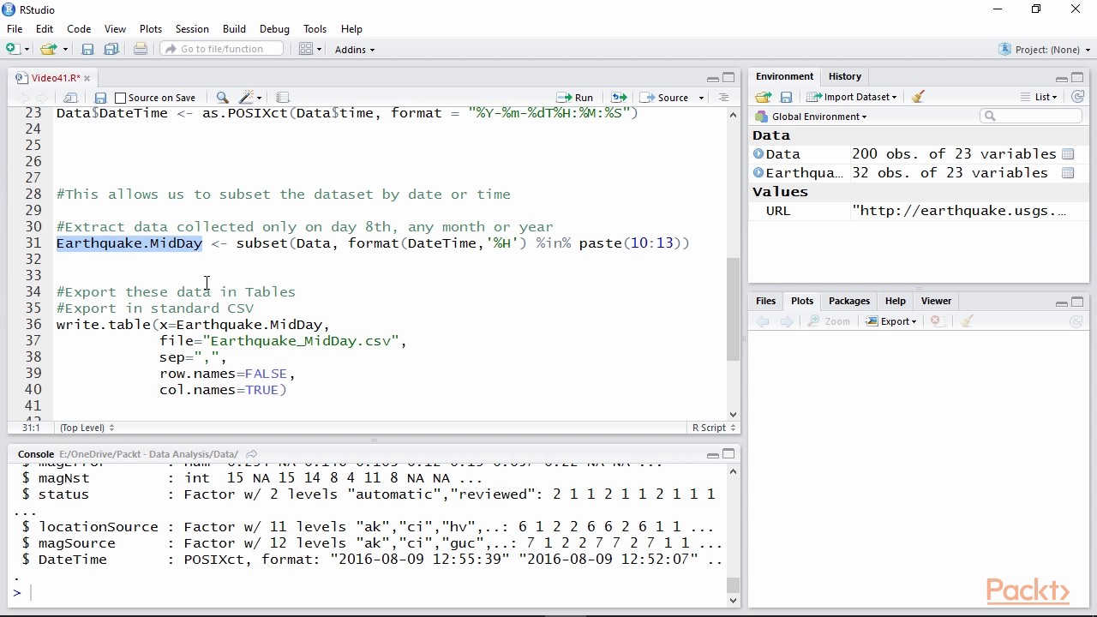This screenshot has width=1097, height=617.
Task: Click the editor vertical scrollbar thumb
Action: [733, 309]
